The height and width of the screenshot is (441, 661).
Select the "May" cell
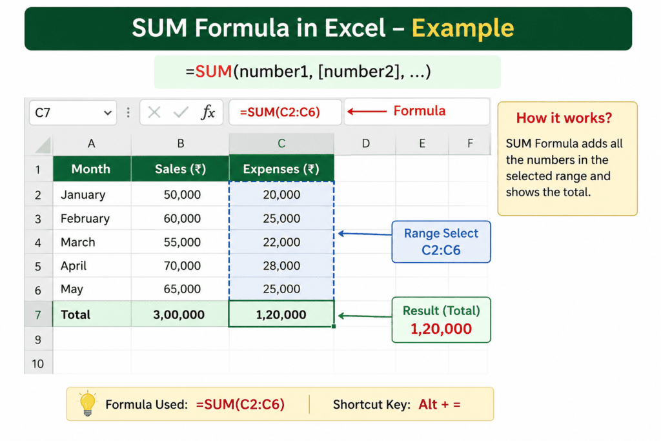coord(92,289)
